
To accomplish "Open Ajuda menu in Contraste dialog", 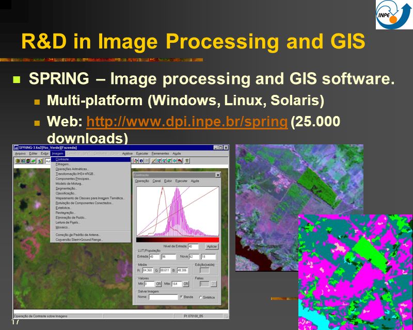I will point(195,181).
